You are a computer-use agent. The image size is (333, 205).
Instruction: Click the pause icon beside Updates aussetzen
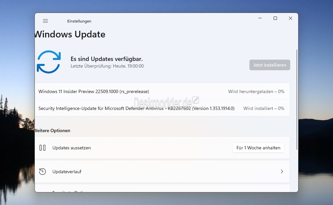point(42,148)
